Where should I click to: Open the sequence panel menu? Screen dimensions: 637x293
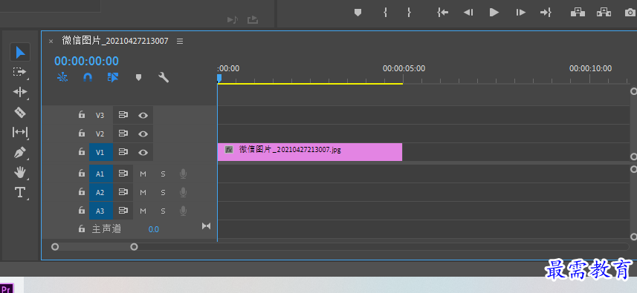180,42
